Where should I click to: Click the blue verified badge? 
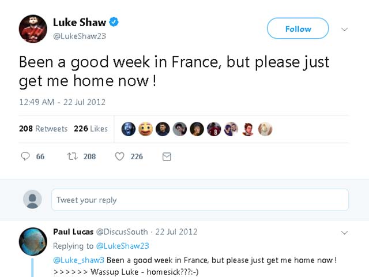(115, 23)
